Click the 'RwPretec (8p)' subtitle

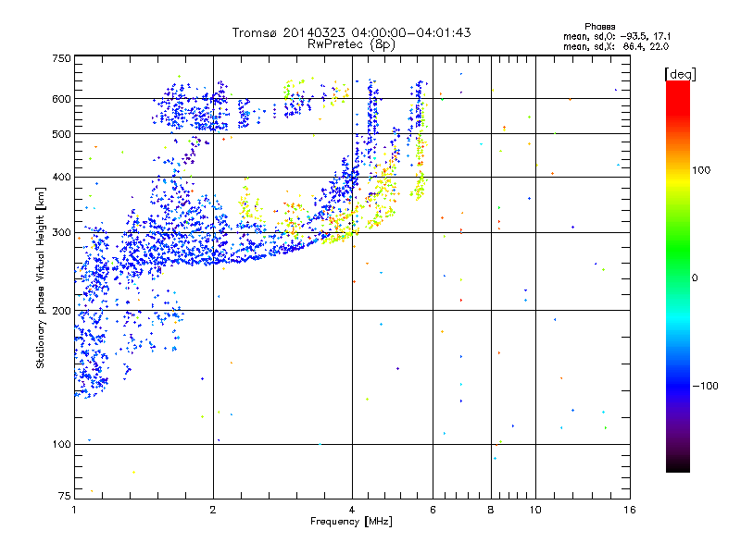[351, 44]
